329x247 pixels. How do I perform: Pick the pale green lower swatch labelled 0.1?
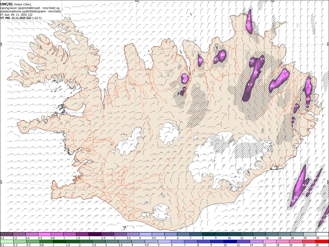[x=7, y=241]
